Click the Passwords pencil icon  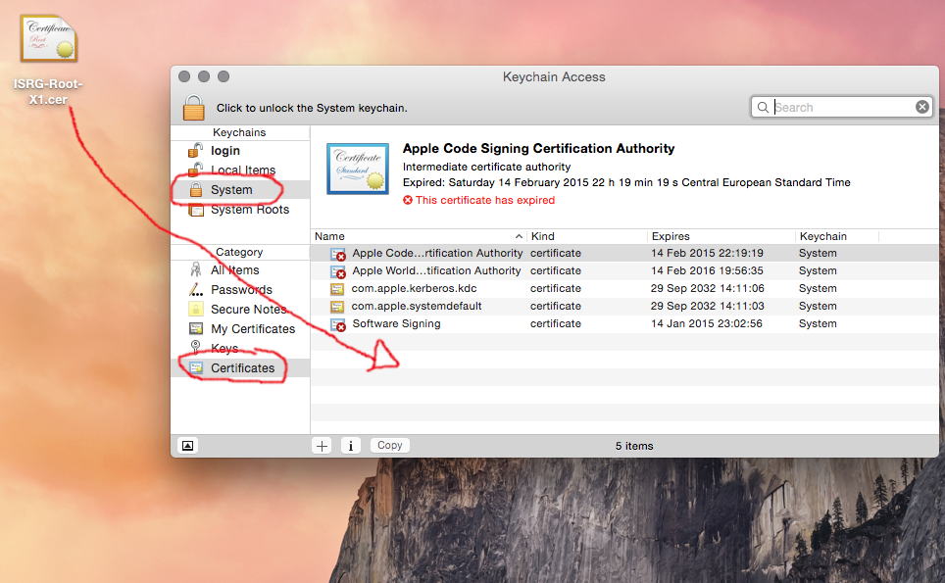(x=196, y=290)
